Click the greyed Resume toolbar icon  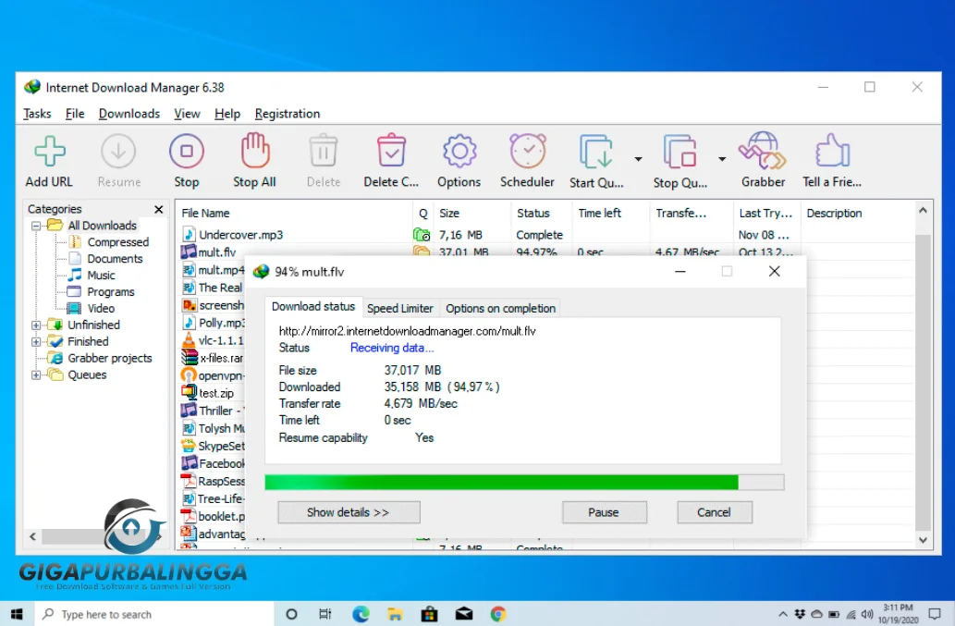pos(118,152)
